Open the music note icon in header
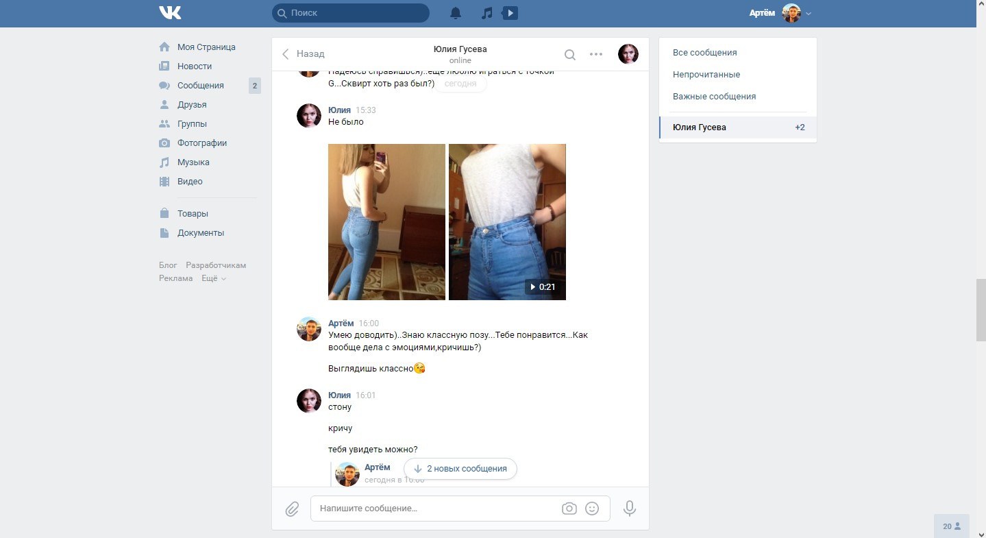Viewport: 986px width, 538px height. point(487,13)
